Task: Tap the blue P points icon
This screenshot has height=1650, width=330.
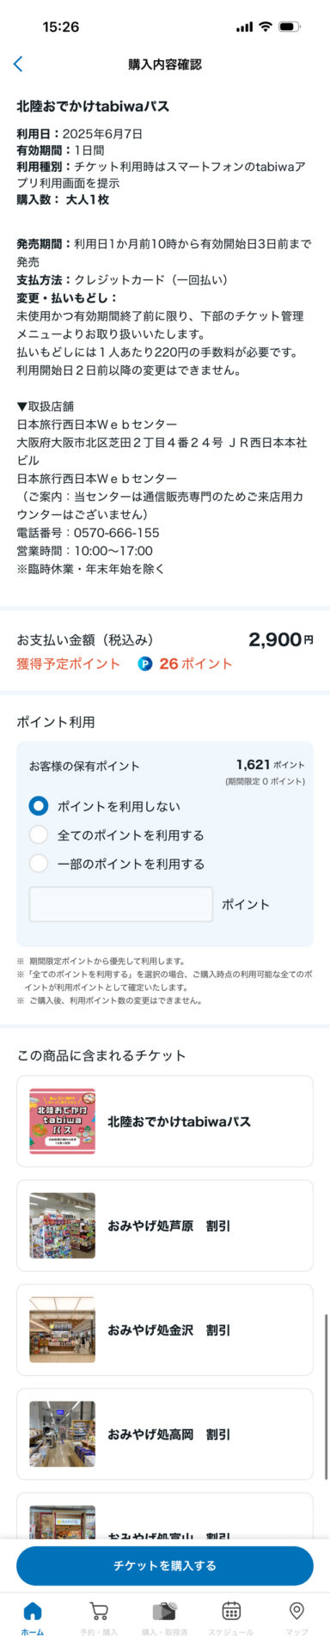Action: pyautogui.click(x=145, y=663)
